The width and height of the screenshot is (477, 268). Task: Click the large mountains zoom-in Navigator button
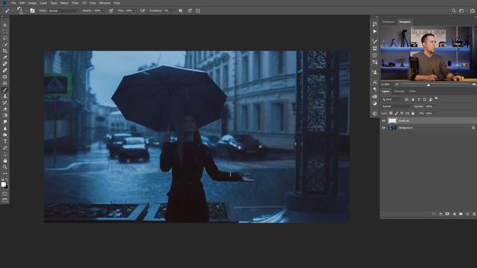tap(474, 84)
